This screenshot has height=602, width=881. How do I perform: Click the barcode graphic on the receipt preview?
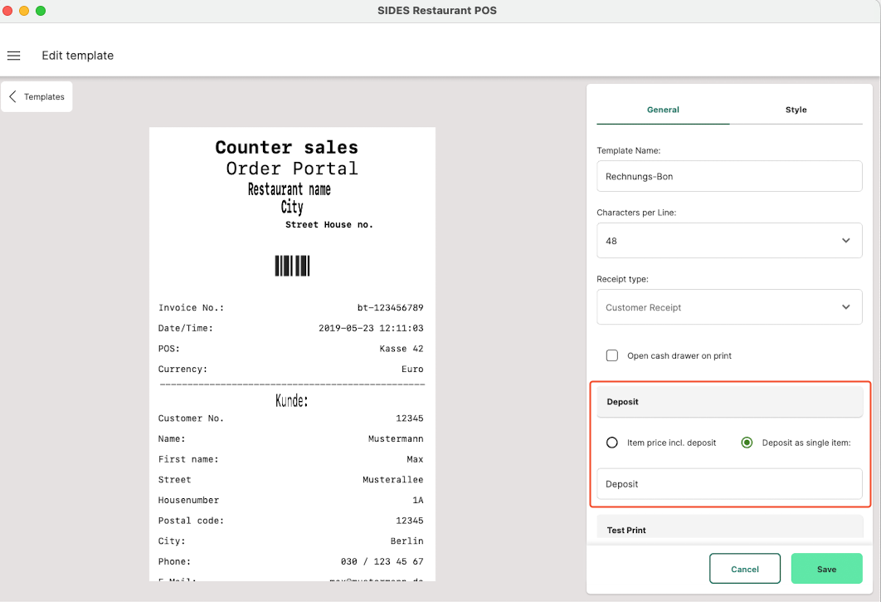[292, 266]
